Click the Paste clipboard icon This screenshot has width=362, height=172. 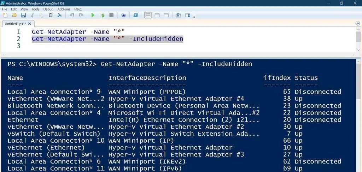point(51,16)
